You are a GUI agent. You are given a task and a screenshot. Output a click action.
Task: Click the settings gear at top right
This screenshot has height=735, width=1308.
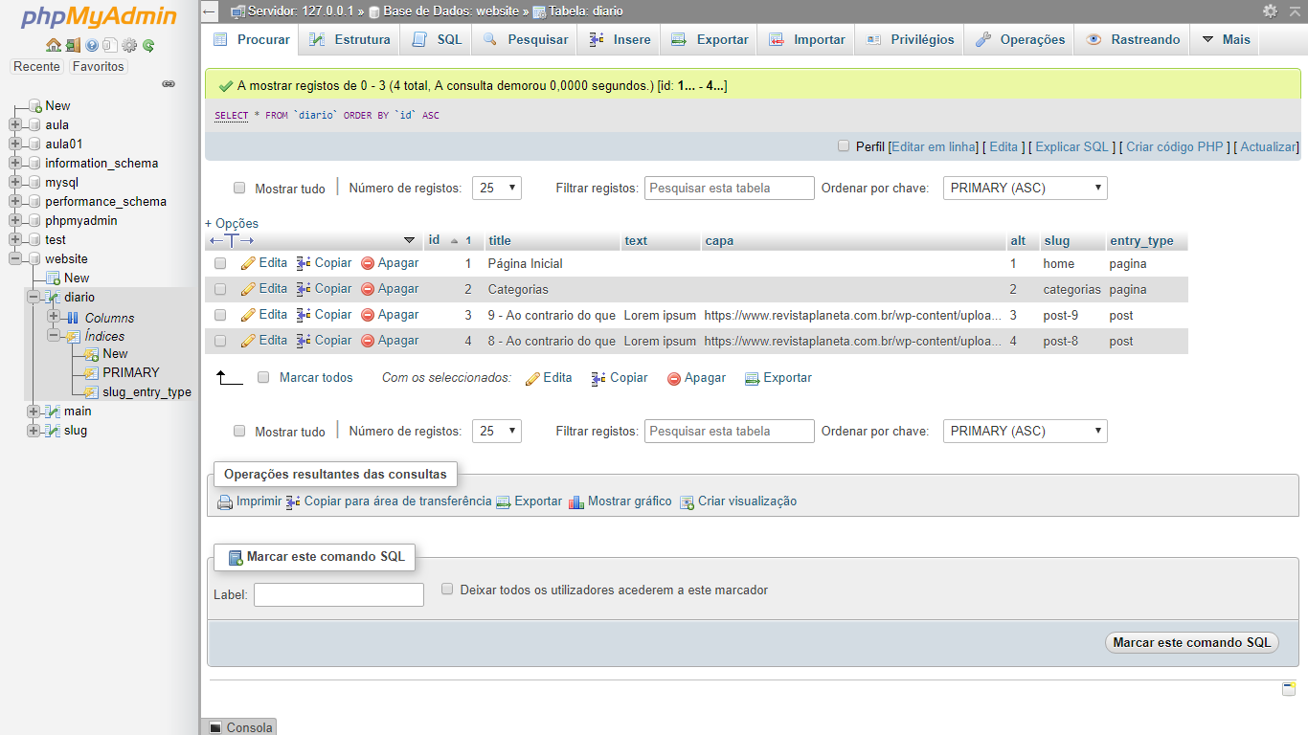(x=1270, y=11)
